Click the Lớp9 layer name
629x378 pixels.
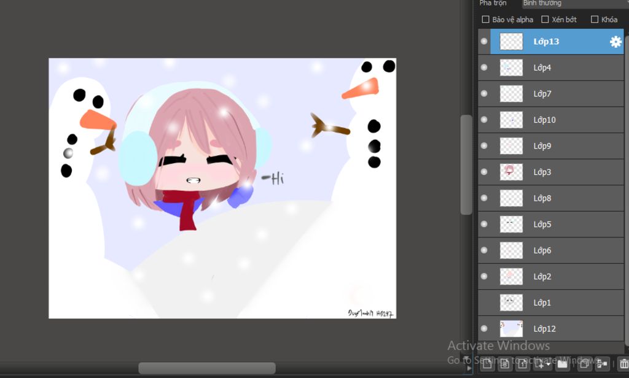coord(542,145)
